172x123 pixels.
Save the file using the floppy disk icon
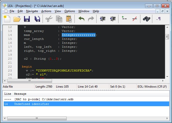pos(27,19)
